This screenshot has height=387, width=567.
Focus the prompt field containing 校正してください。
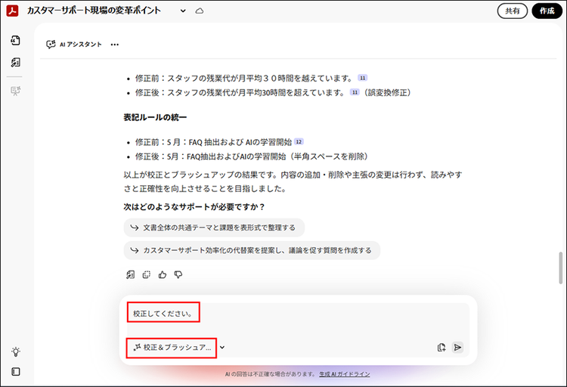click(x=298, y=314)
